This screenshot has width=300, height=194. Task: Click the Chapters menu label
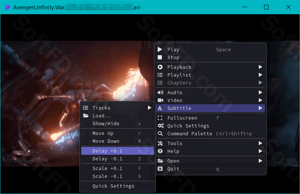click(x=179, y=83)
